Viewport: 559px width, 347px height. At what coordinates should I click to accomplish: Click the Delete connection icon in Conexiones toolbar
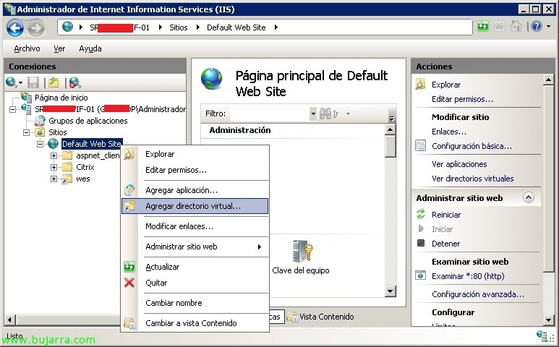click(74, 82)
